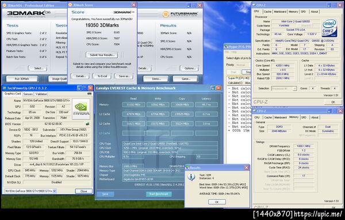Click Start Benchmark in the Everest window
This screenshot has width=345, height=220.
click(159, 194)
